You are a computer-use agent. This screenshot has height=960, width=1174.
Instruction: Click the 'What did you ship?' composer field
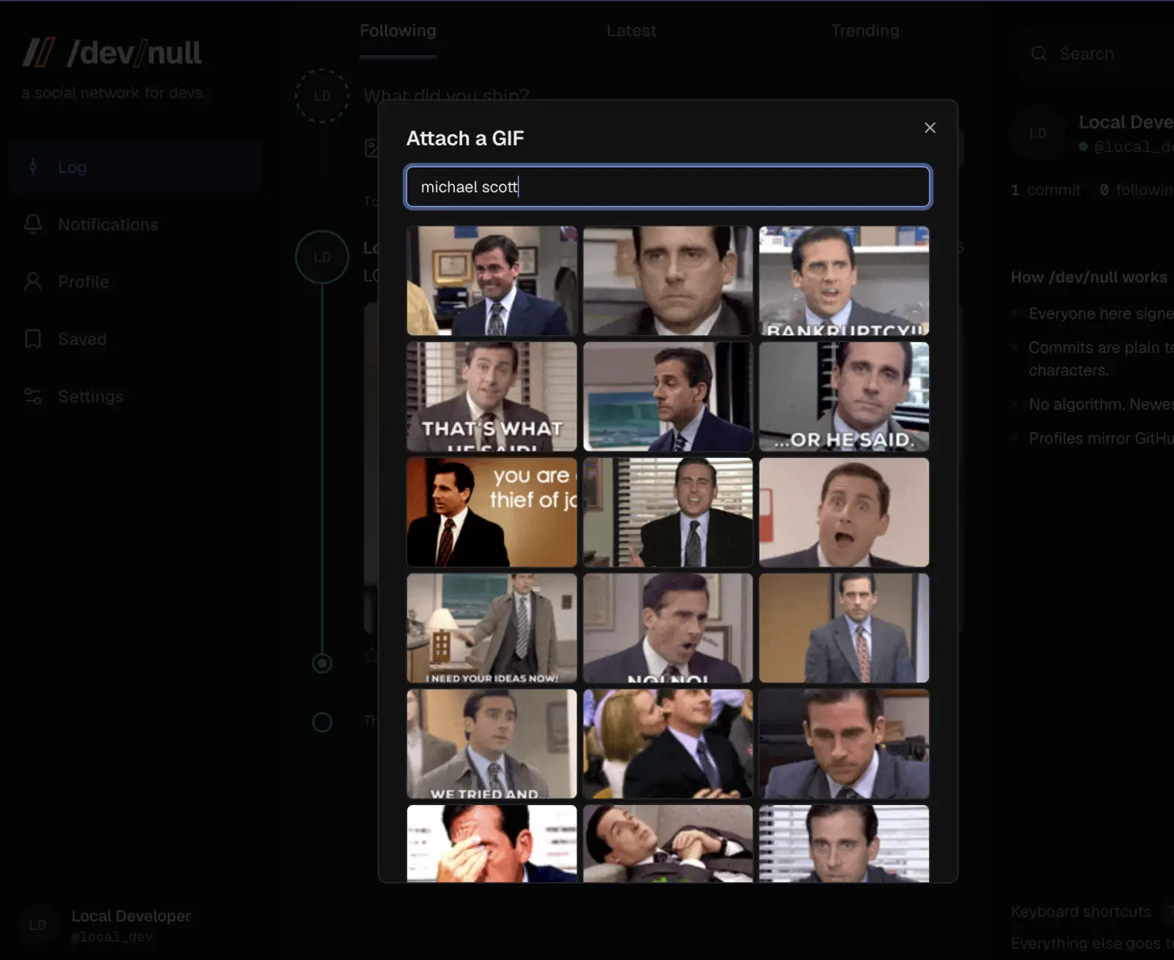click(x=446, y=96)
